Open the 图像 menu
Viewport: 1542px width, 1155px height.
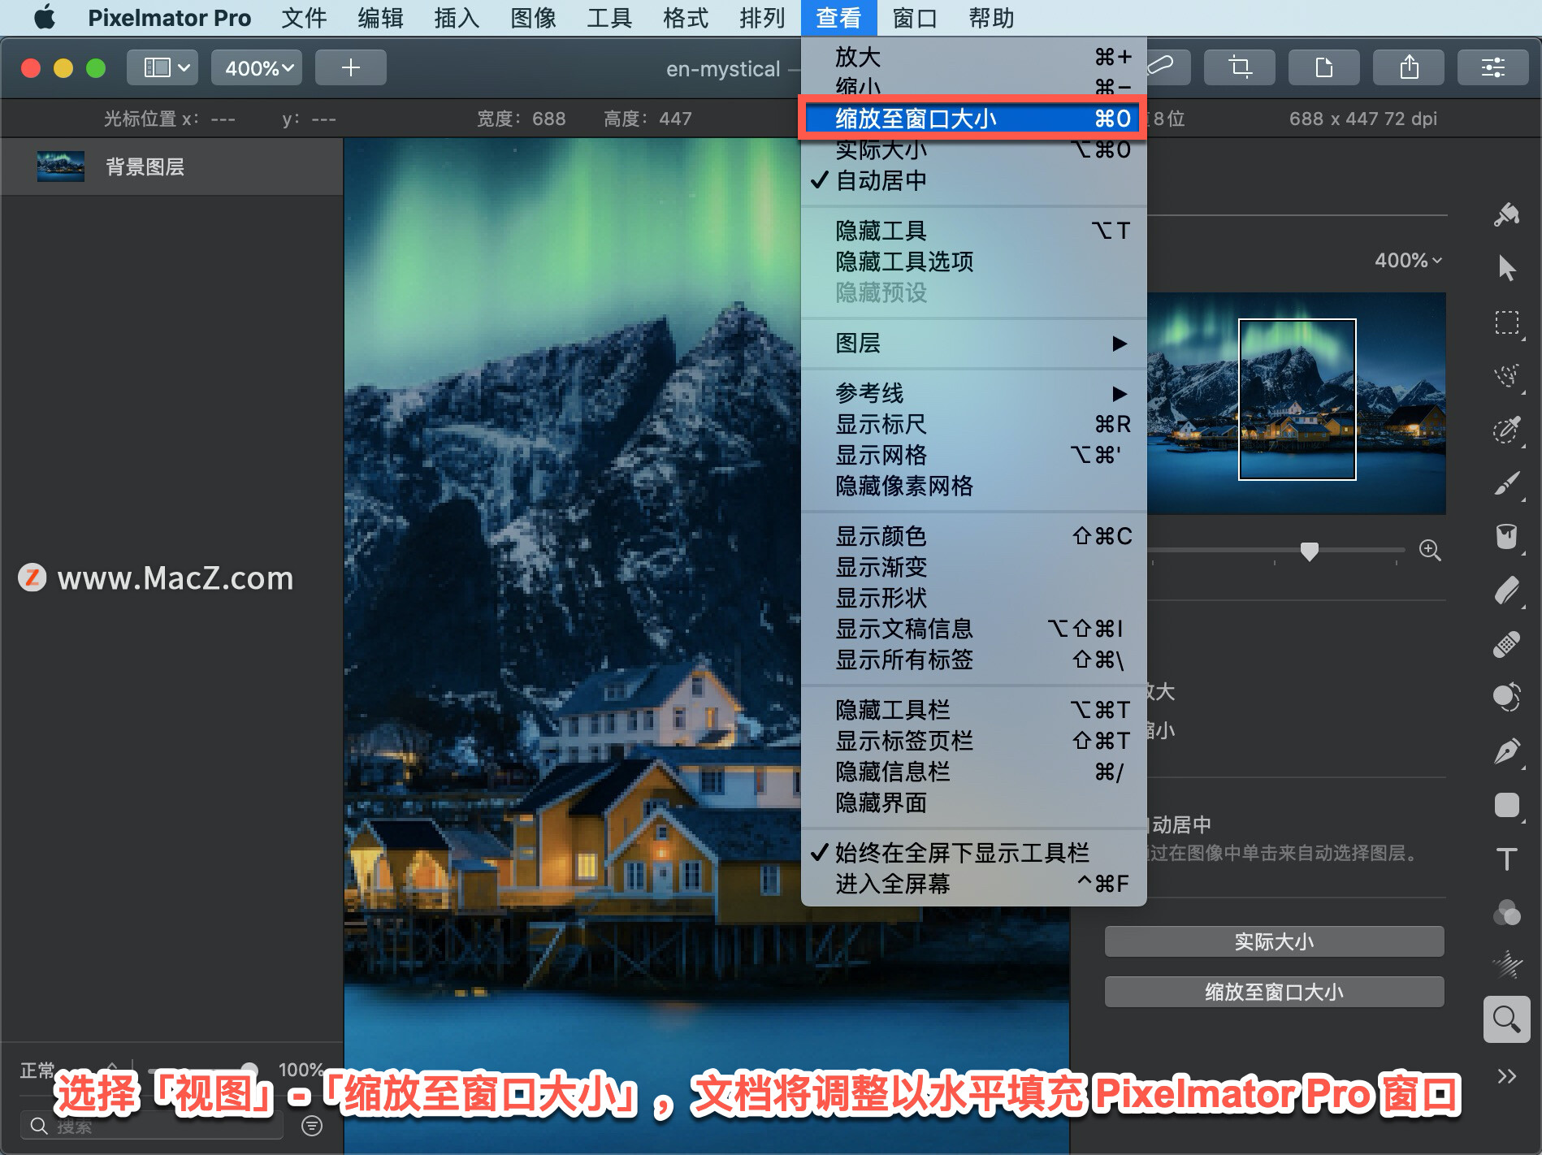point(533,18)
